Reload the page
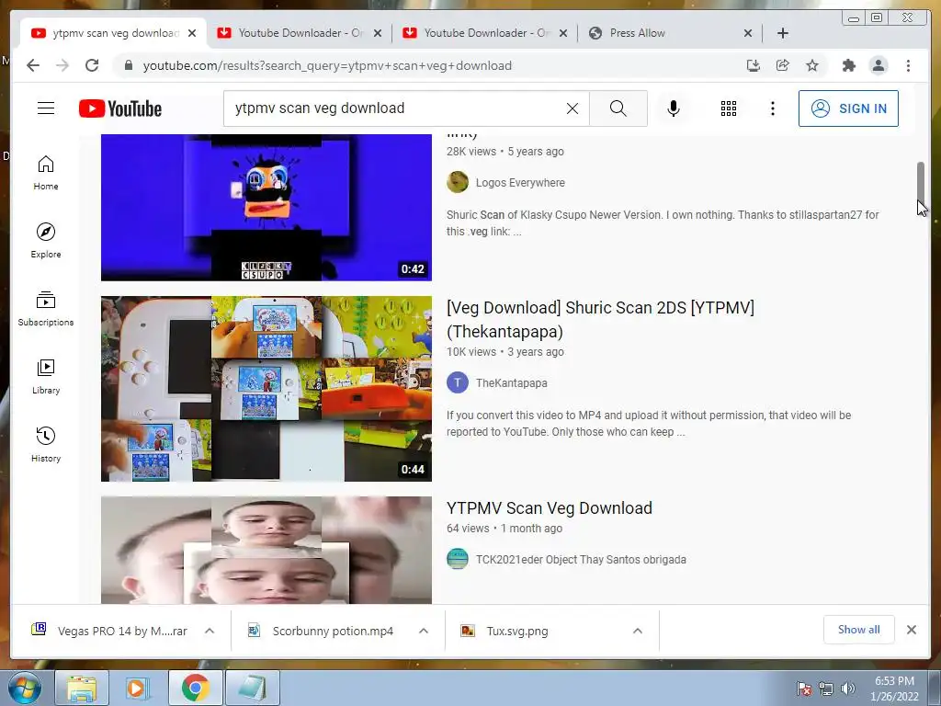The image size is (941, 706). click(x=92, y=65)
